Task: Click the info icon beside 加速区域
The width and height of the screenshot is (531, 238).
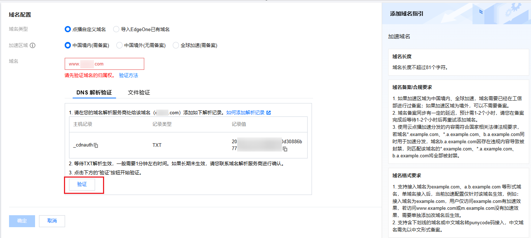Action: point(33,46)
